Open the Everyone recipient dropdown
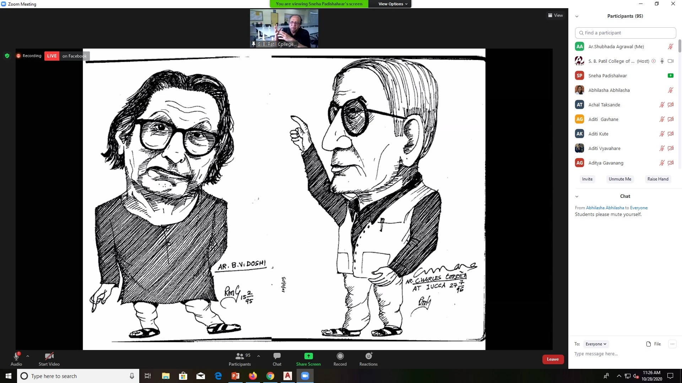This screenshot has width=682, height=383. [596, 344]
